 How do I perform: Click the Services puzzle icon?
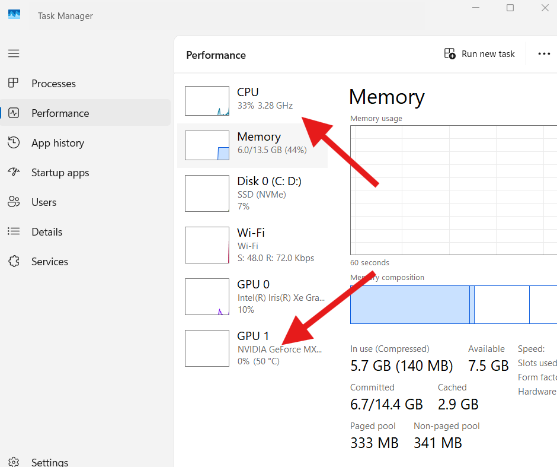(14, 262)
